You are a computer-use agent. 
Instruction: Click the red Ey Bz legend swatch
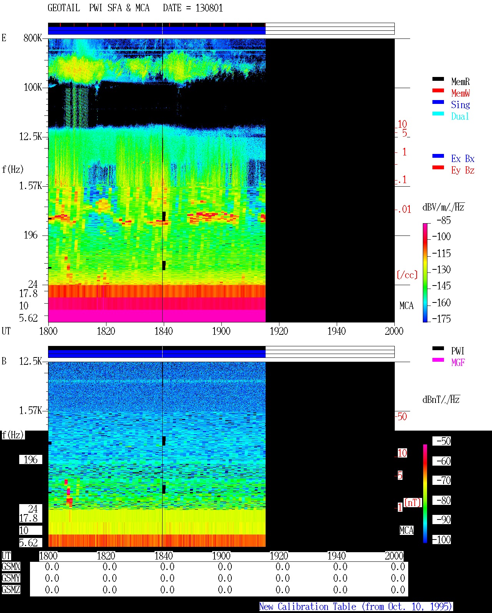438,168
